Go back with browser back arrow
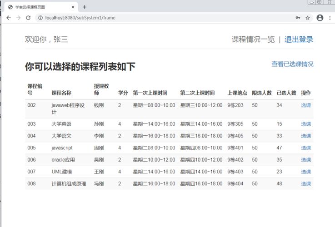The image size is (335, 227). pyautogui.click(x=9, y=18)
